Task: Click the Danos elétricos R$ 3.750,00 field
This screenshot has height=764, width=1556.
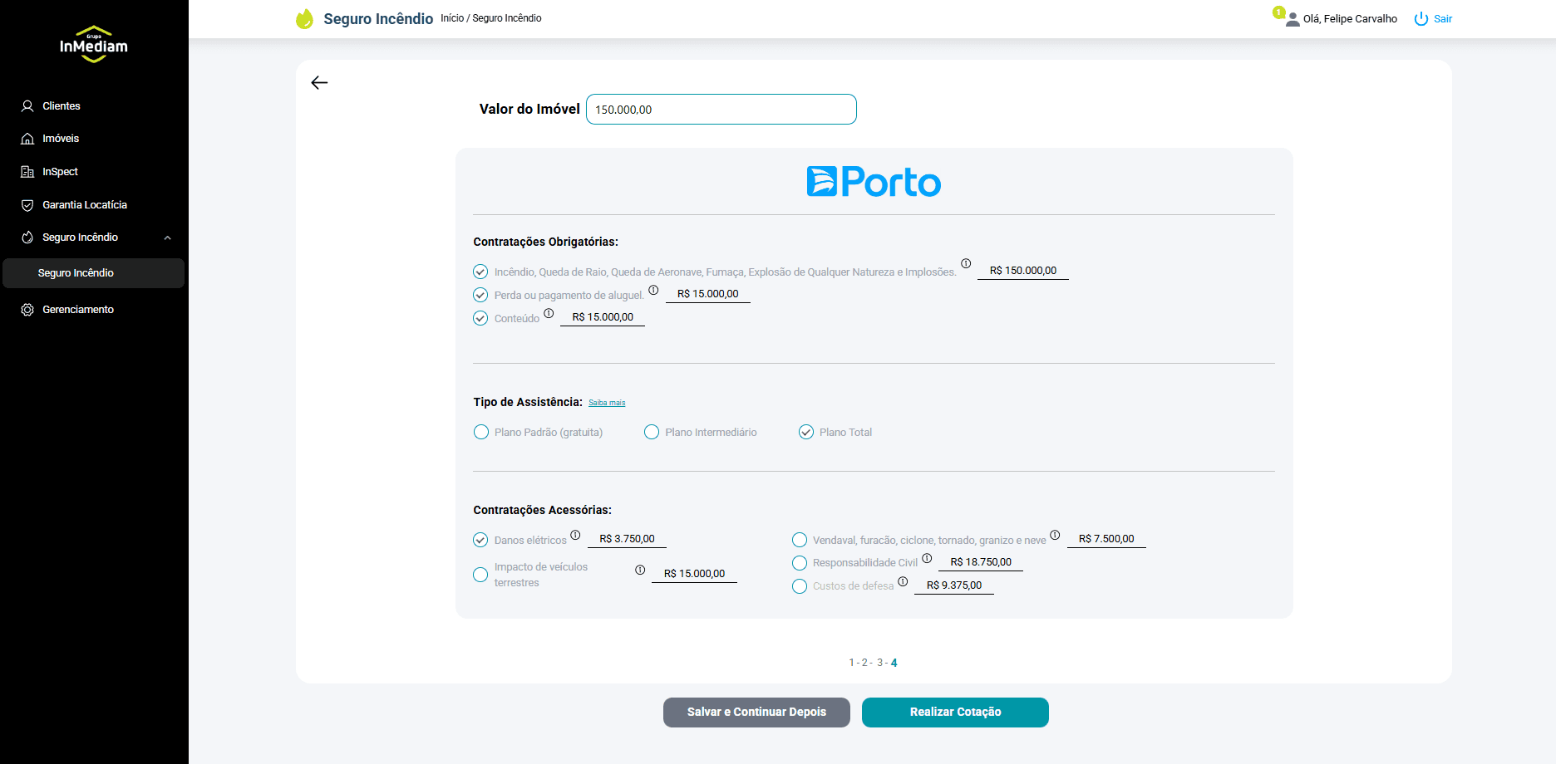Action: tap(628, 539)
